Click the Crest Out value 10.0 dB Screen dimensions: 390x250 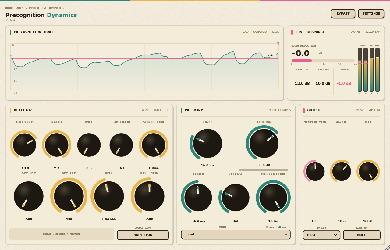[x=323, y=84]
